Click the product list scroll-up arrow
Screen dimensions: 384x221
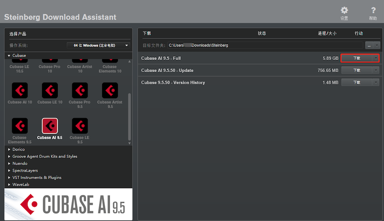[129, 62]
